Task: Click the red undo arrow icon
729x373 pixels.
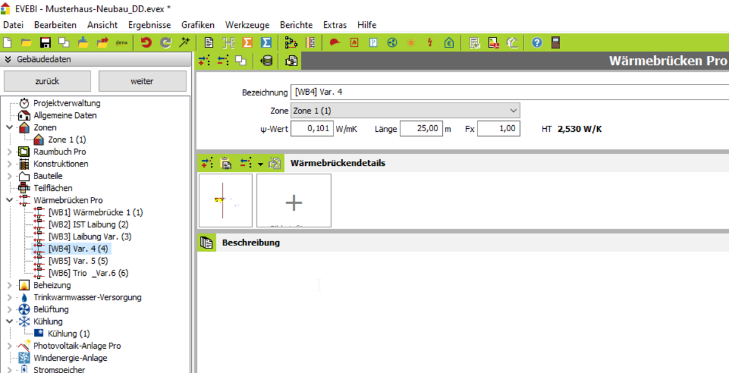Action: (146, 43)
